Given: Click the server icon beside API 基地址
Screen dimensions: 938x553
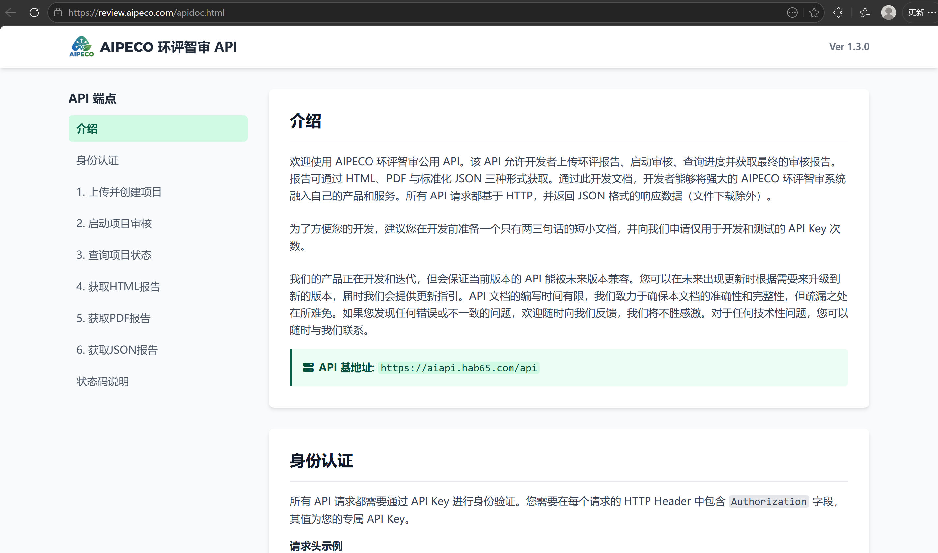Looking at the screenshot, I should coord(308,367).
